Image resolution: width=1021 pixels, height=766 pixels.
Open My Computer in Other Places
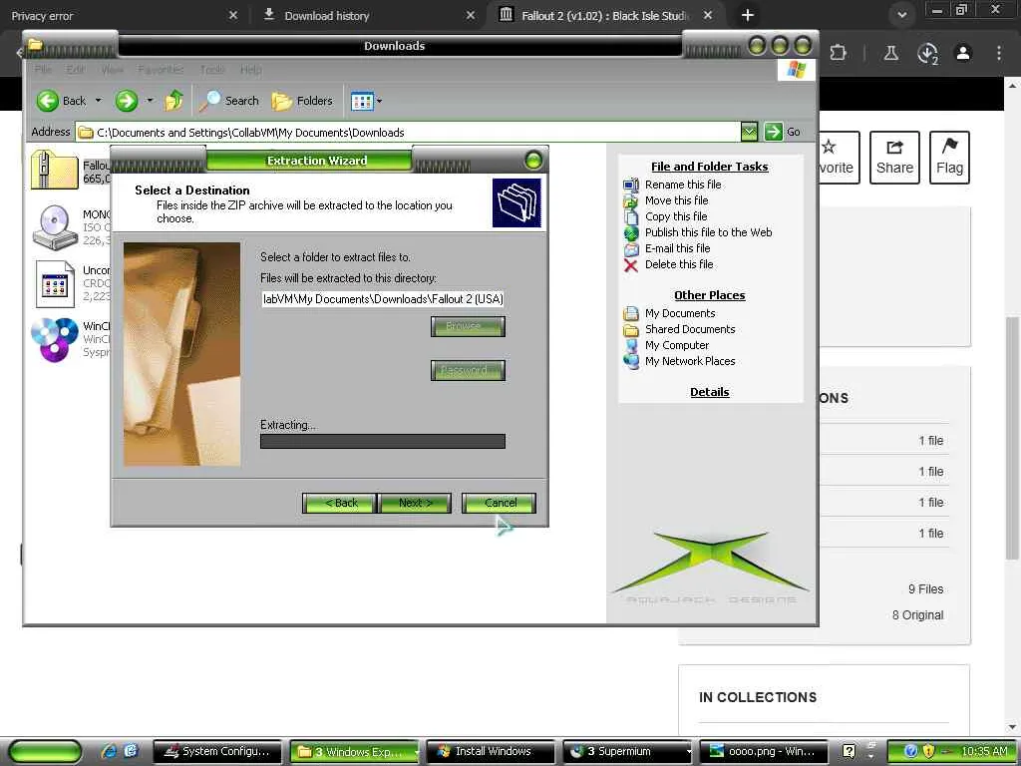click(677, 345)
